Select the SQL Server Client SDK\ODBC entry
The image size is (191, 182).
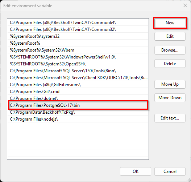click(78, 78)
